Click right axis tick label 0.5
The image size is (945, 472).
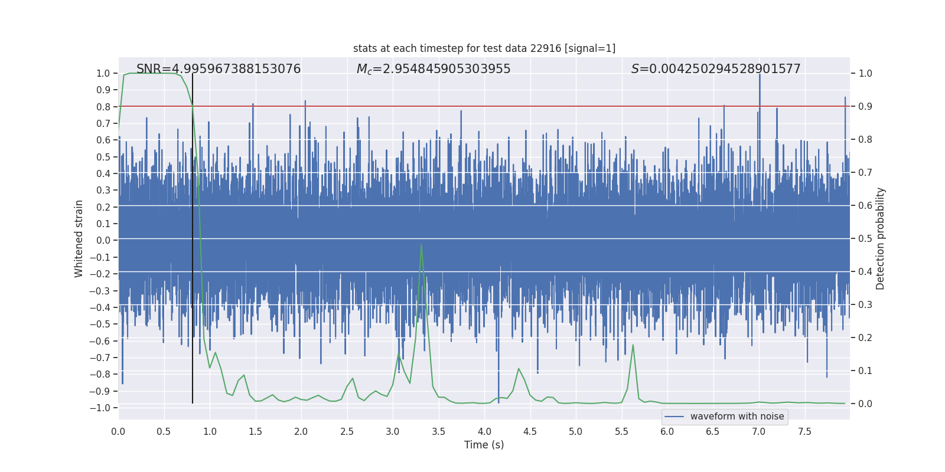coord(865,238)
